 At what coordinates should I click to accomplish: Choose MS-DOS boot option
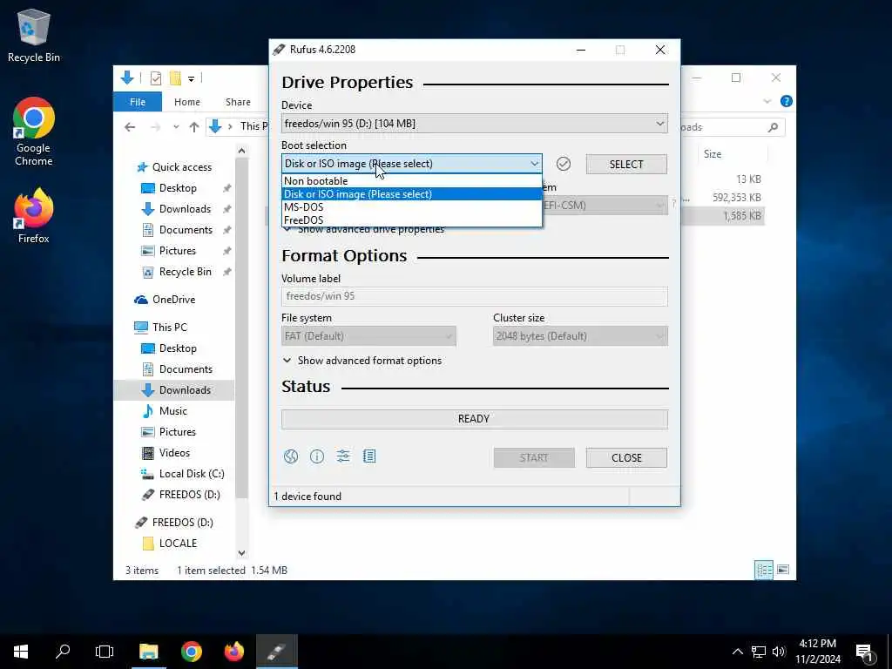coord(412,207)
